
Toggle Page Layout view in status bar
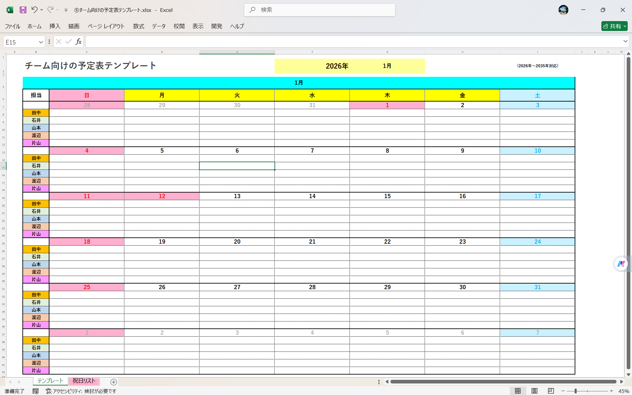pyautogui.click(x=534, y=391)
